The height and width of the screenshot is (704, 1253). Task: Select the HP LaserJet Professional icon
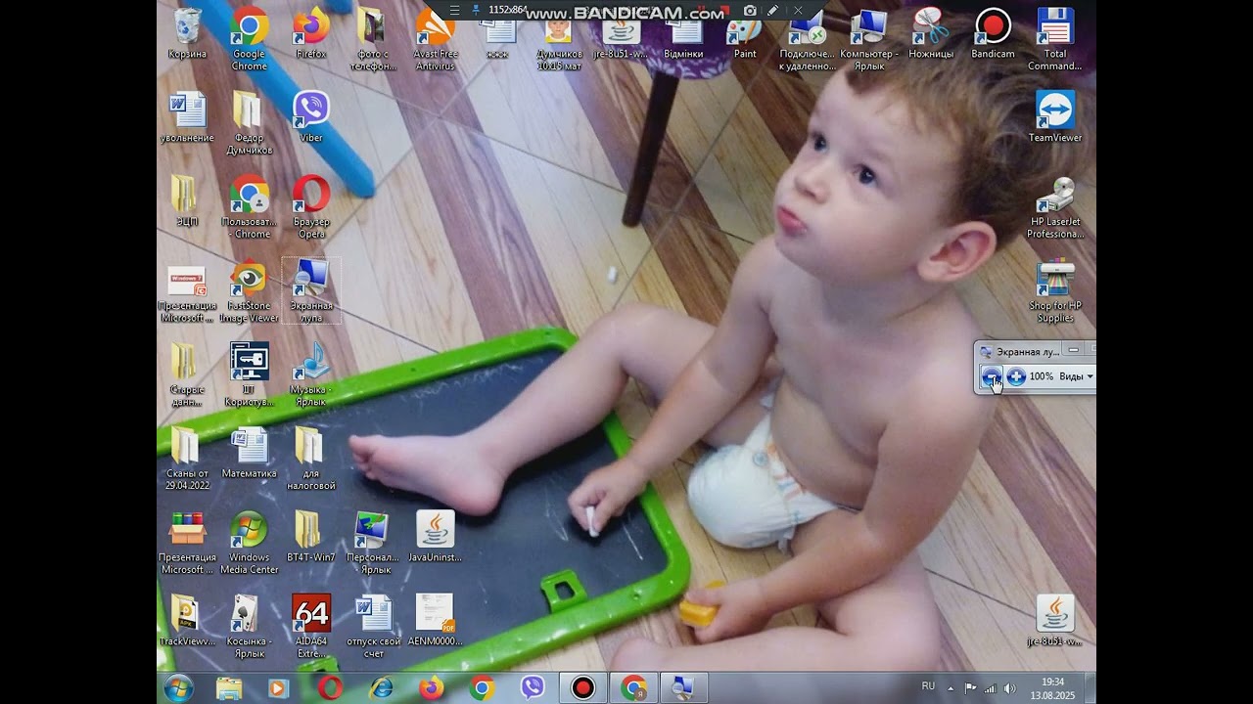pos(1055,208)
